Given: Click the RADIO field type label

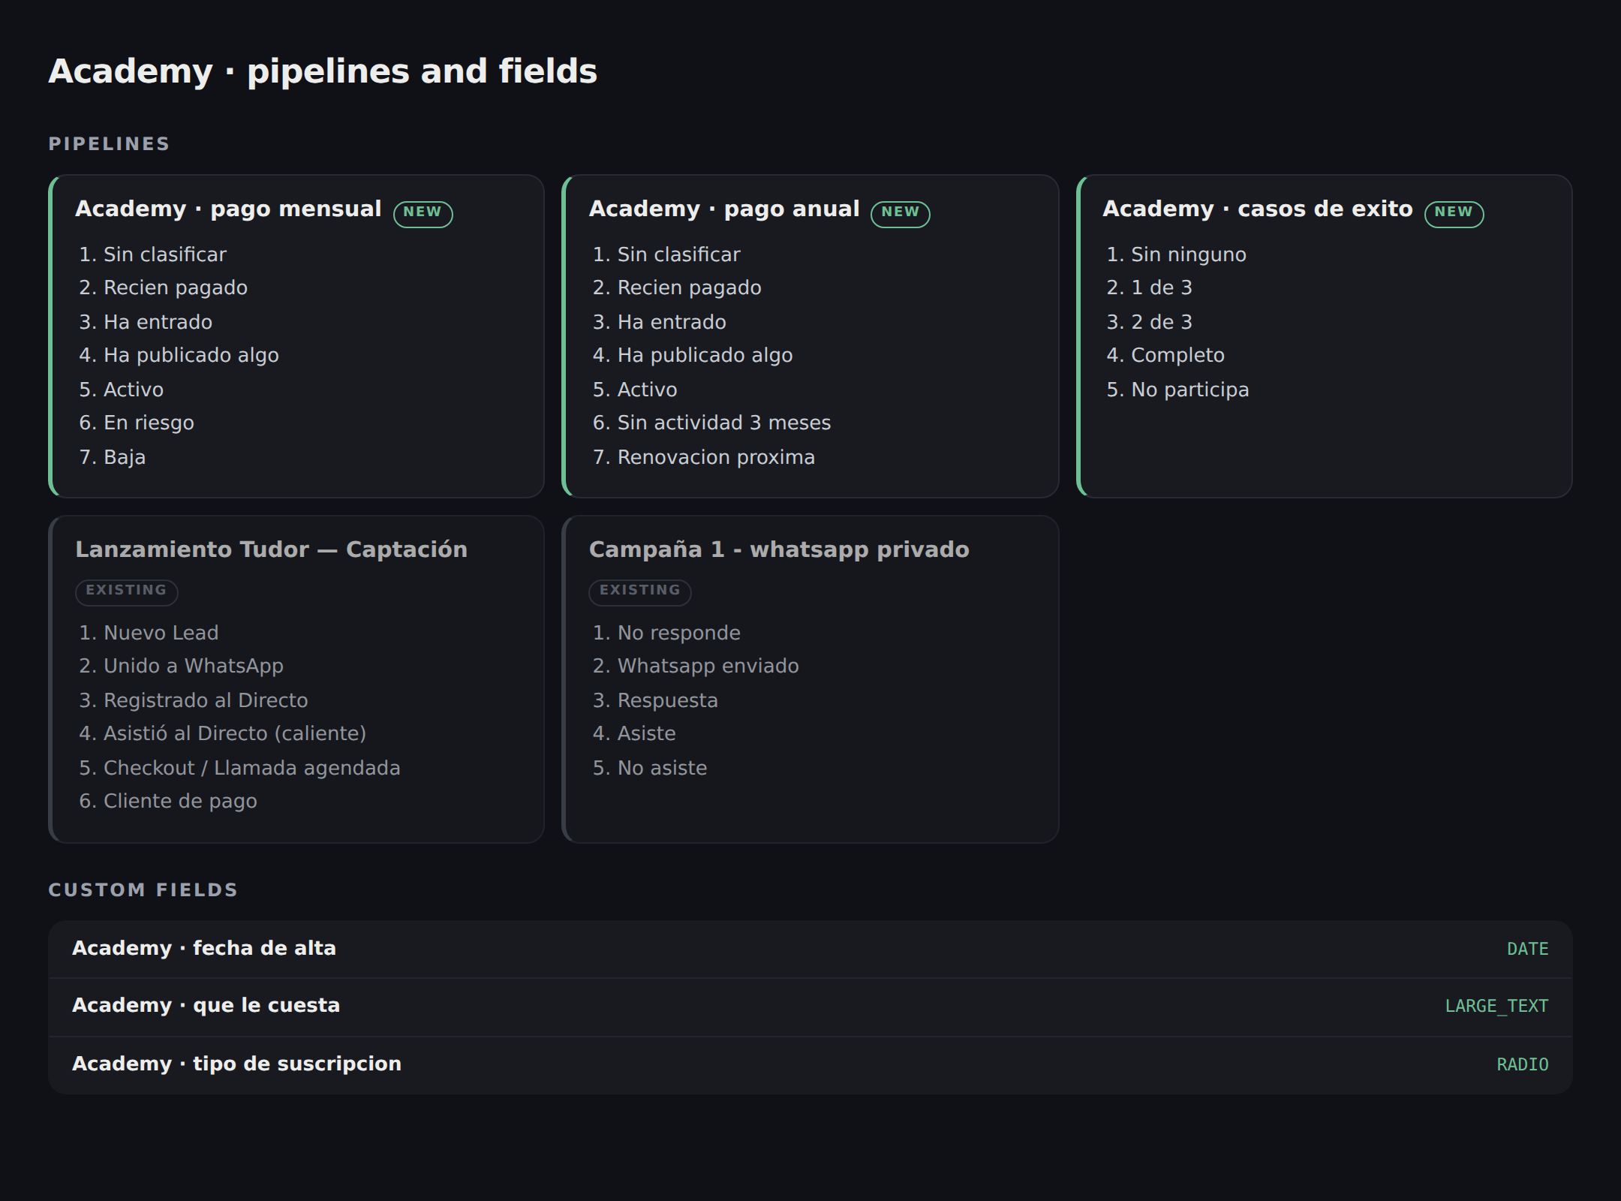Looking at the screenshot, I should 1522,1064.
